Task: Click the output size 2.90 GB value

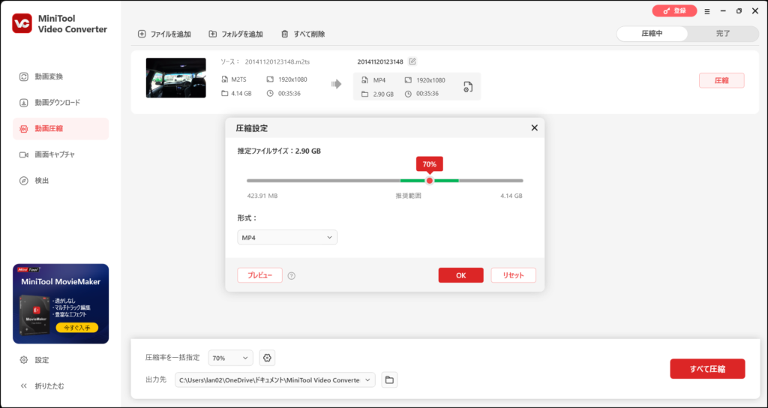Action: [383, 94]
